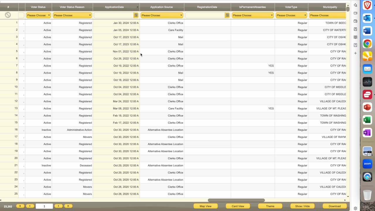The height and width of the screenshot is (211, 375).
Task: Click the Download button
Action: coord(335,206)
